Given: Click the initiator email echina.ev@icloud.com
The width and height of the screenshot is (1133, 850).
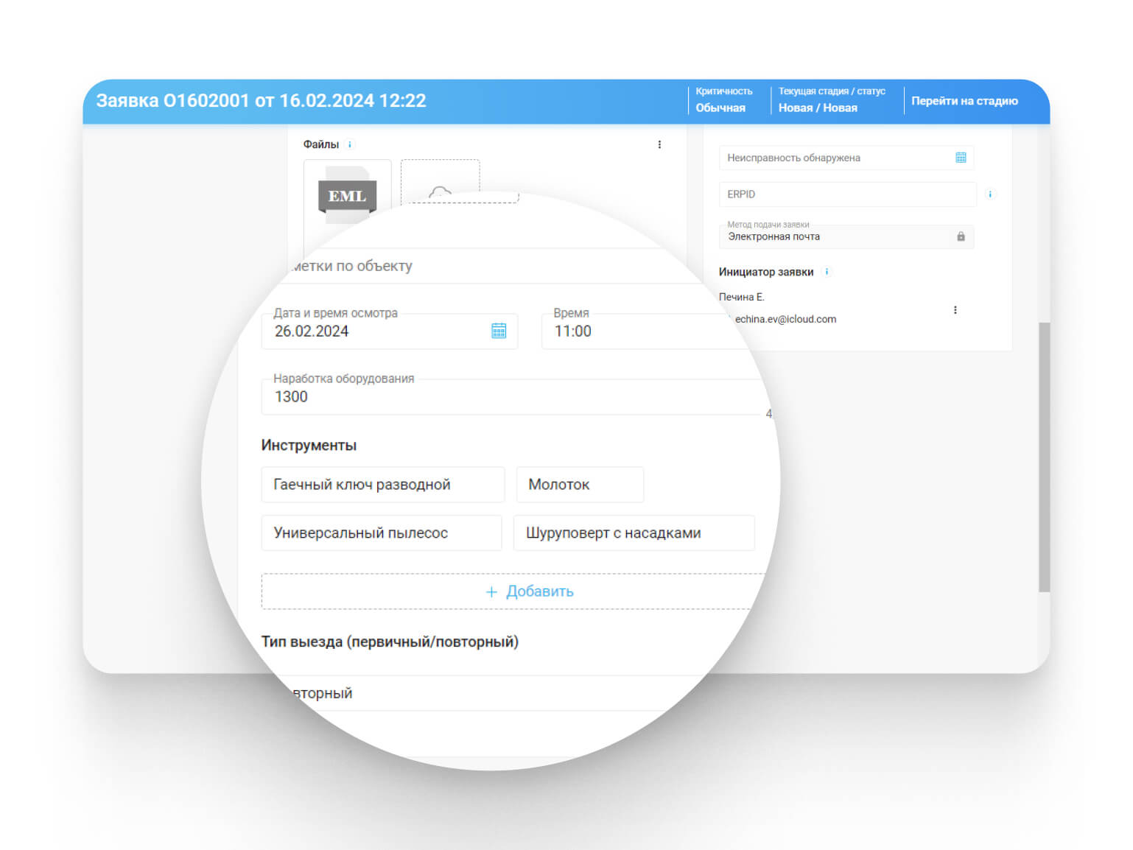Looking at the screenshot, I should point(785,319).
